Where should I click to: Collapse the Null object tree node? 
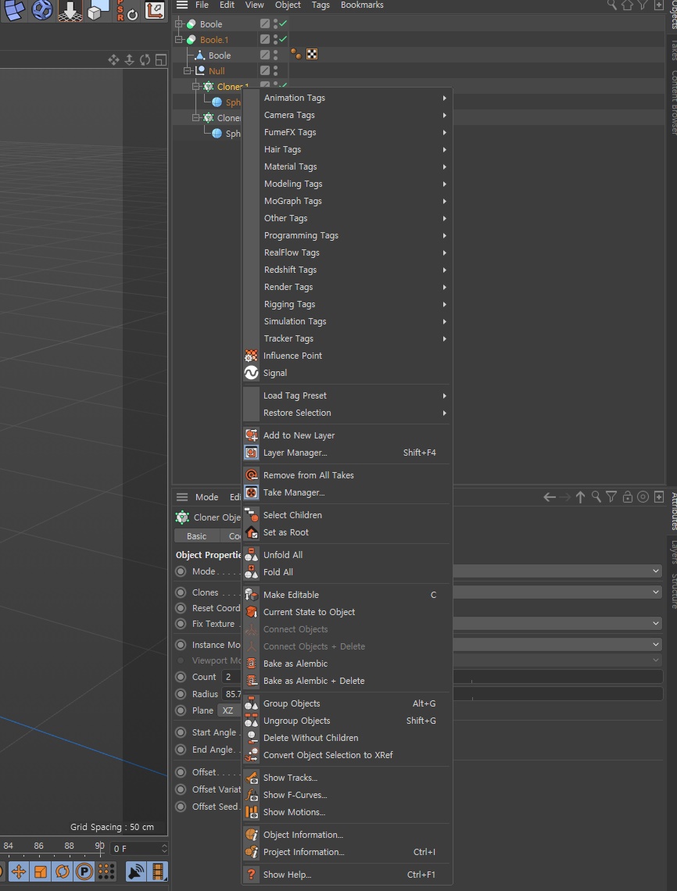188,70
